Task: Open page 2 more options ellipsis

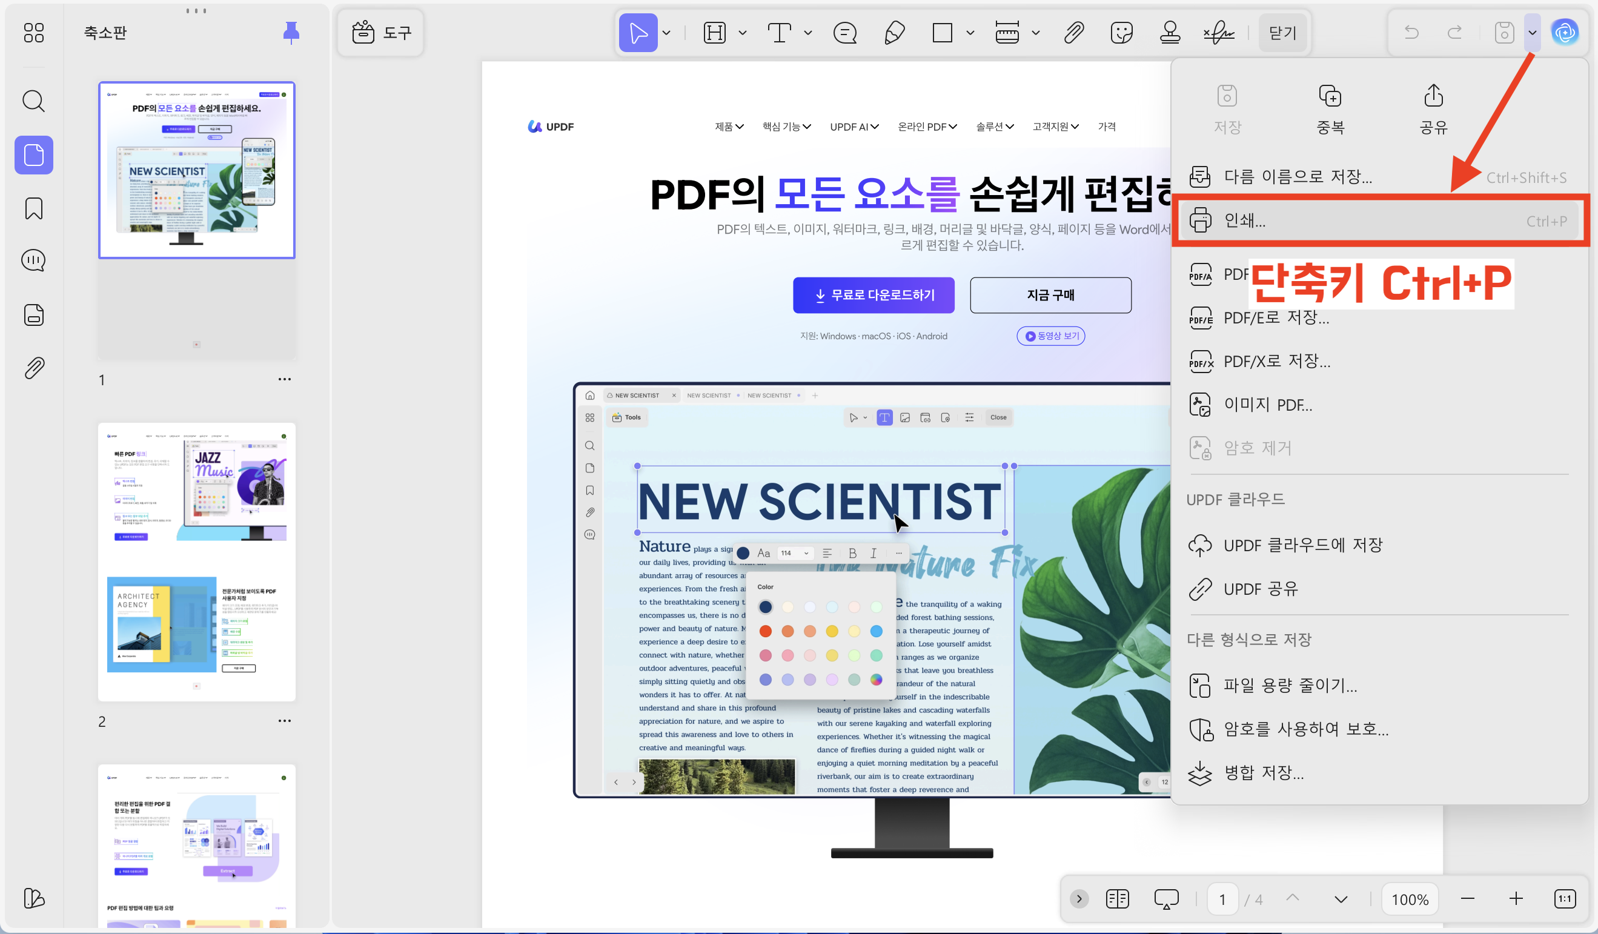Action: (x=284, y=721)
